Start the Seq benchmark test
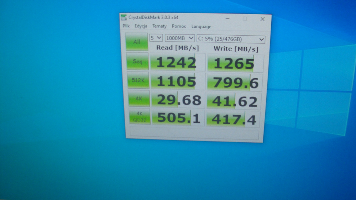Viewport: 356px width, 200px height. pos(137,61)
